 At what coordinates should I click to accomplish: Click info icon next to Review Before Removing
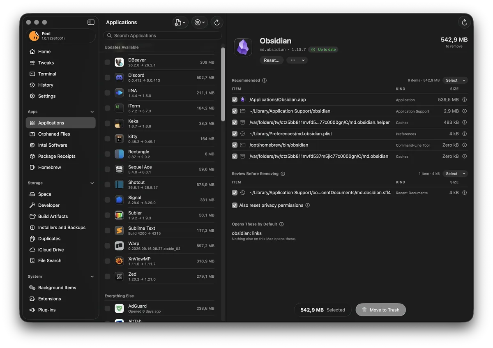pyautogui.click(x=283, y=174)
